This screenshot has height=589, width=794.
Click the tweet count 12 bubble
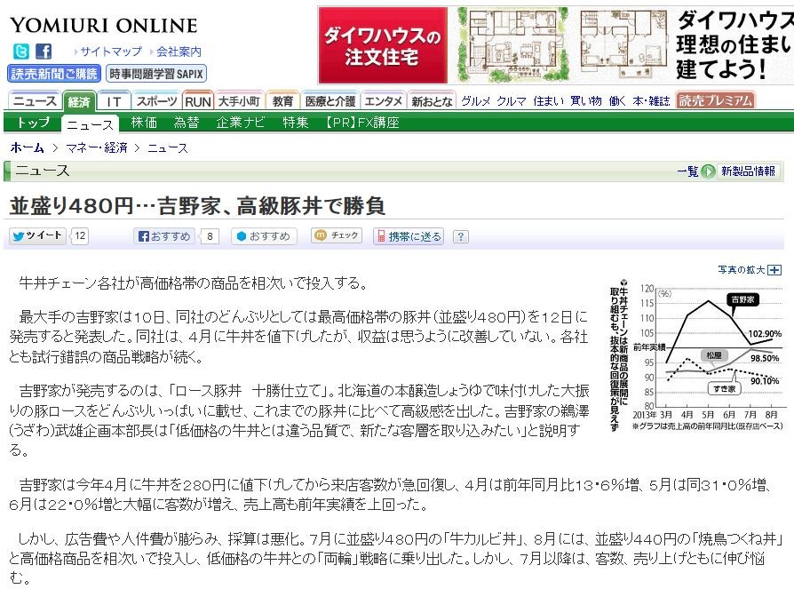pos(80,236)
